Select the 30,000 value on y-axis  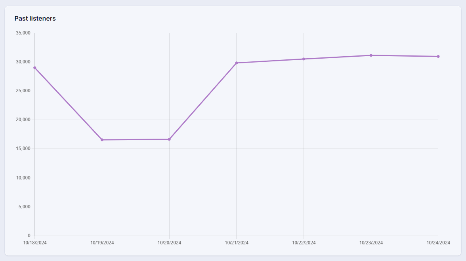click(23, 62)
